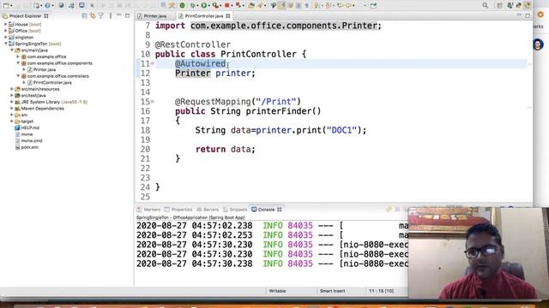Open the Properties tab
Viewport: 549px width, 308px height.
point(178,210)
